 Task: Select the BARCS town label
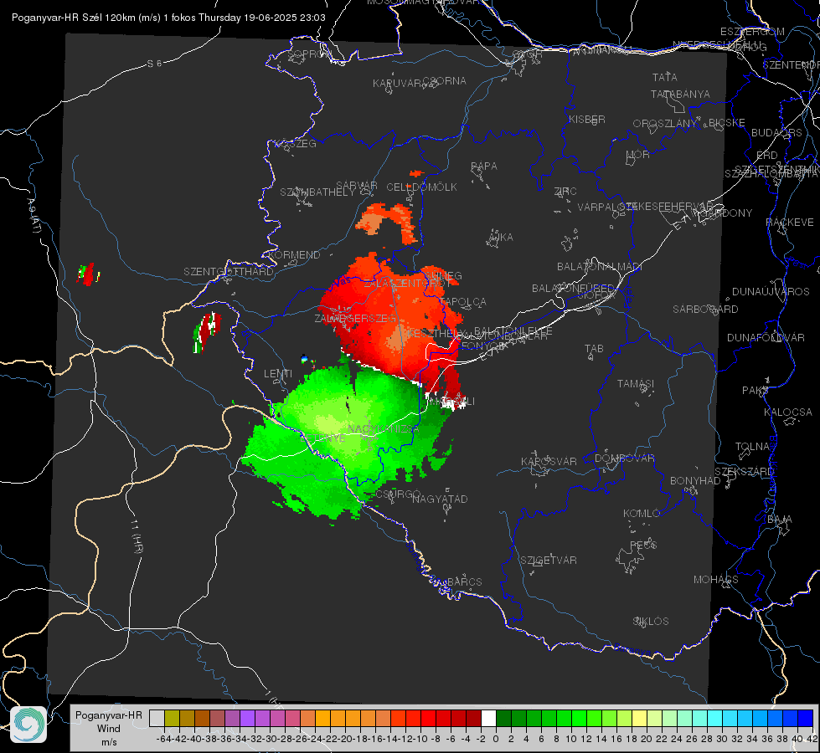point(464,581)
